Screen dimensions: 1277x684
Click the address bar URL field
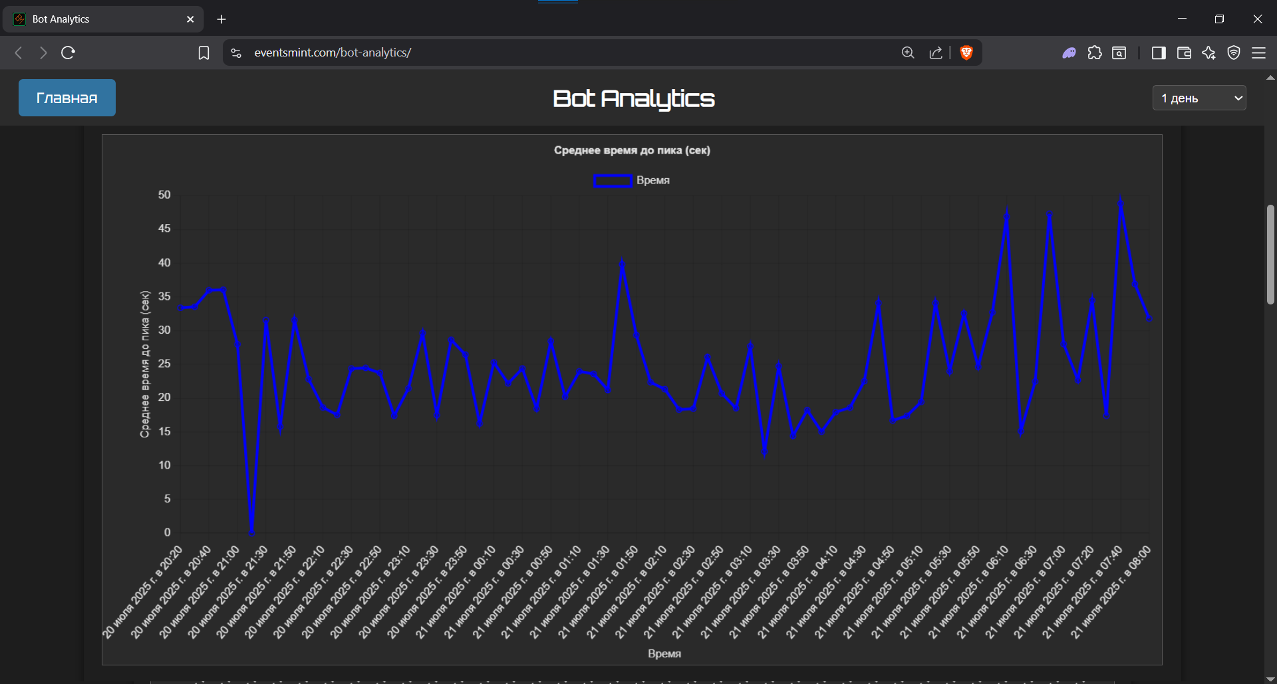[532, 53]
